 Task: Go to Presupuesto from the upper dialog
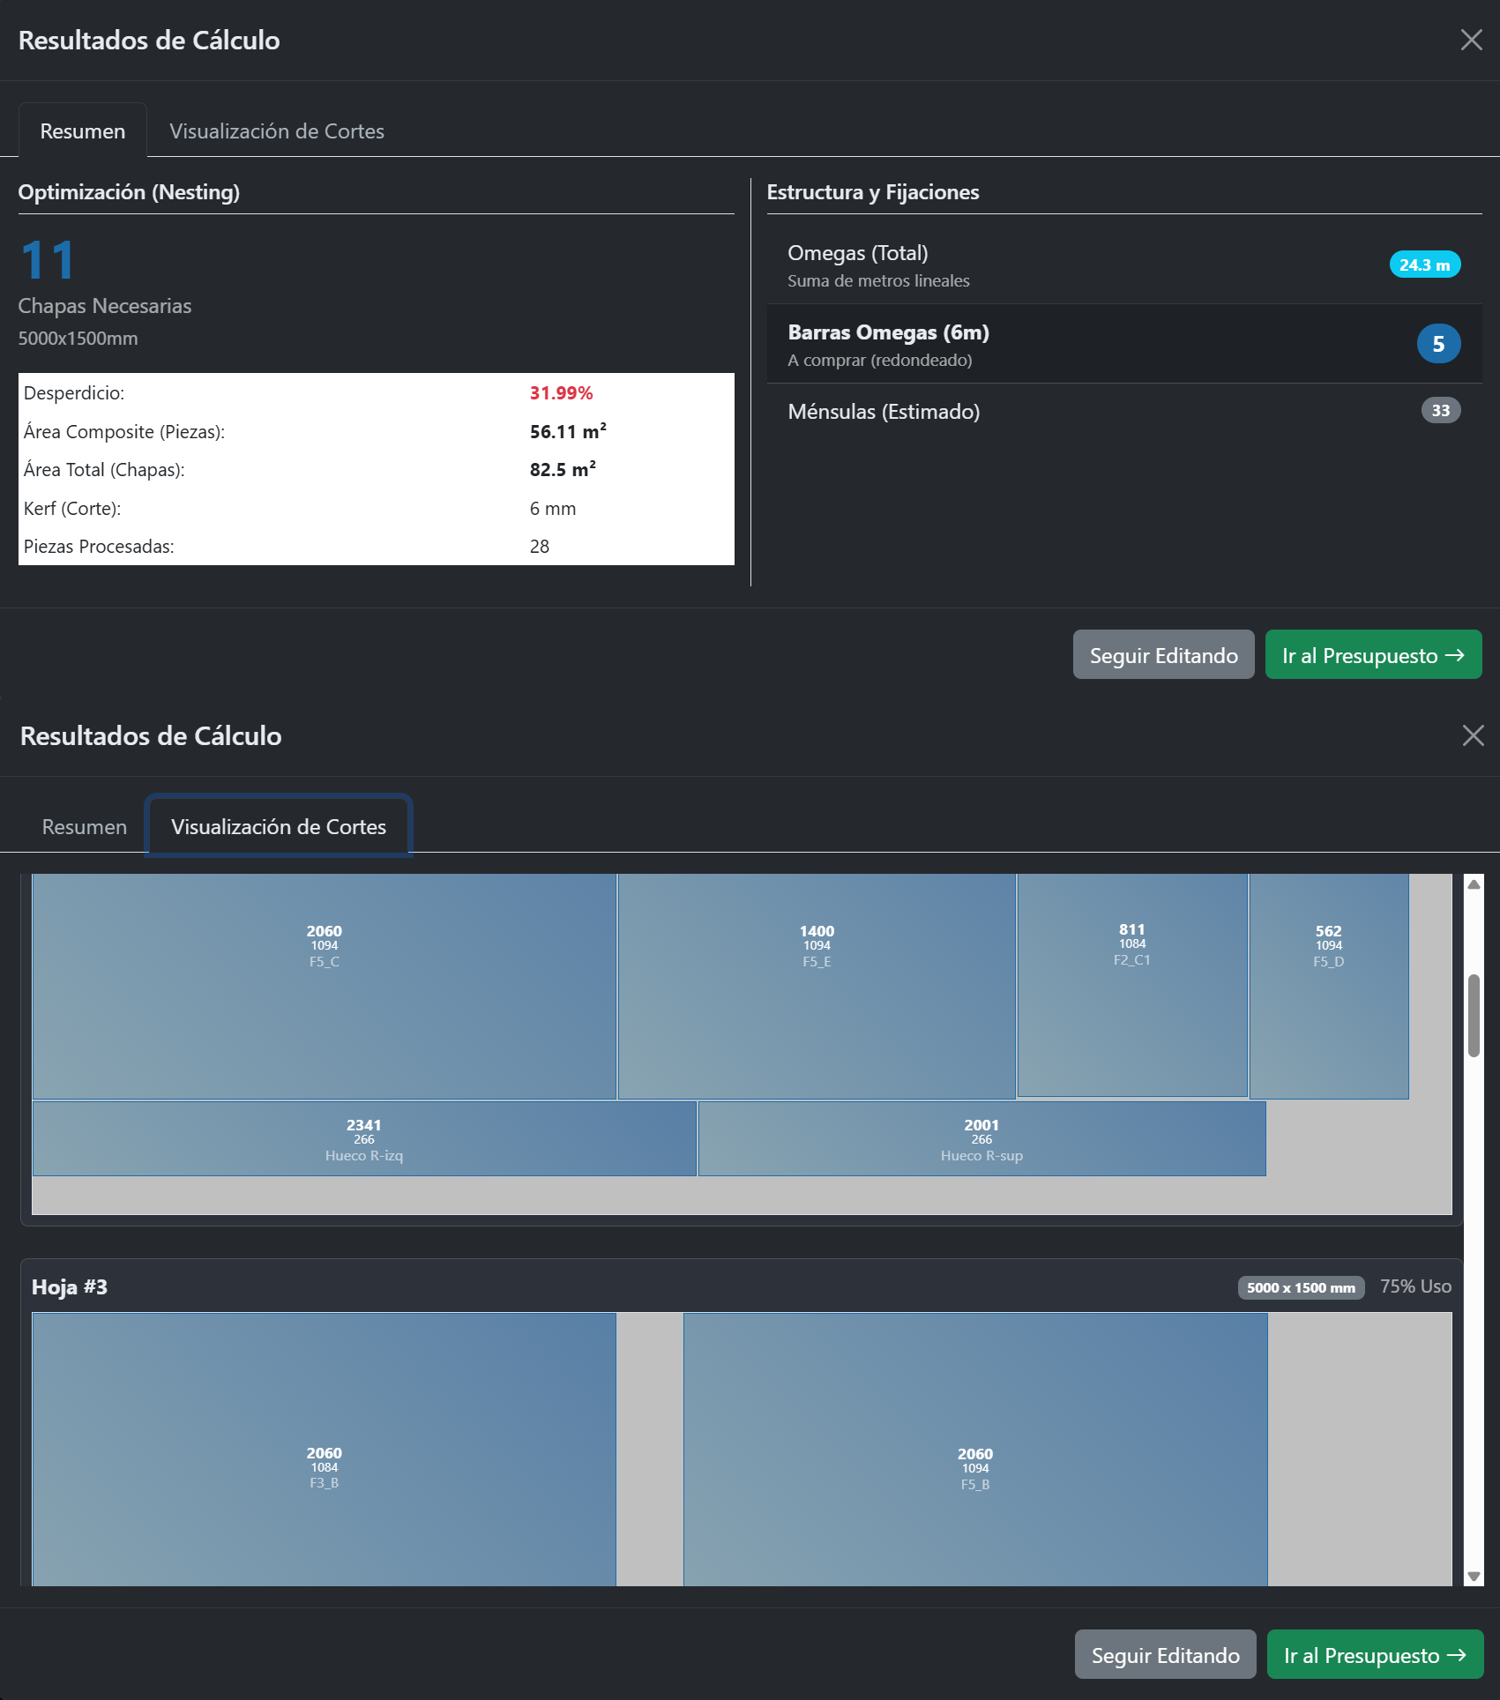click(1372, 655)
